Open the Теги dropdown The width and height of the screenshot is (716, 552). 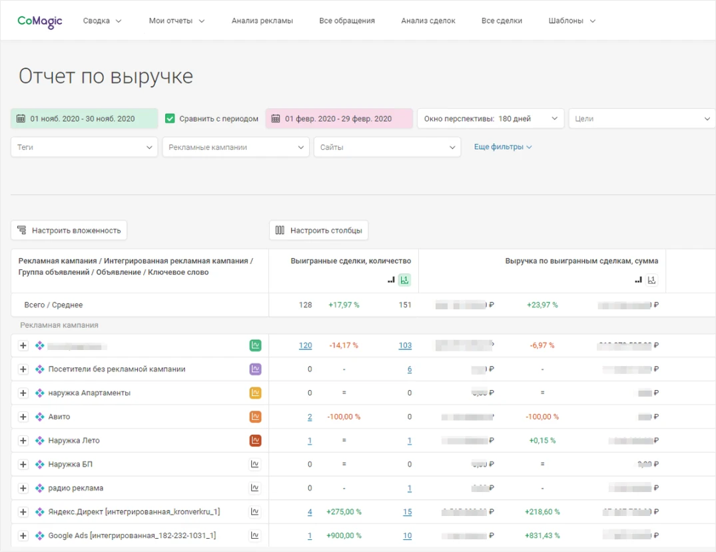pos(85,147)
